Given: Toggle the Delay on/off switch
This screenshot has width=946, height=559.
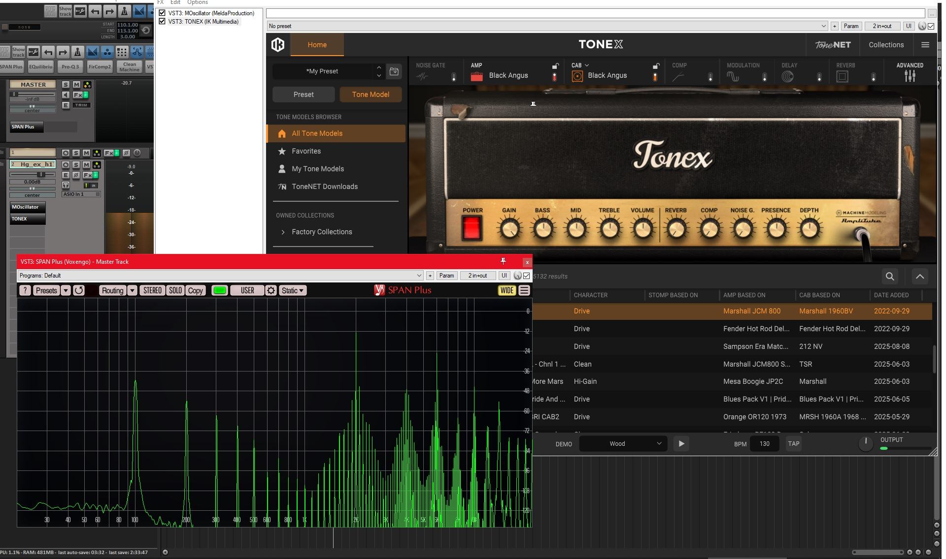Looking at the screenshot, I should [x=819, y=77].
